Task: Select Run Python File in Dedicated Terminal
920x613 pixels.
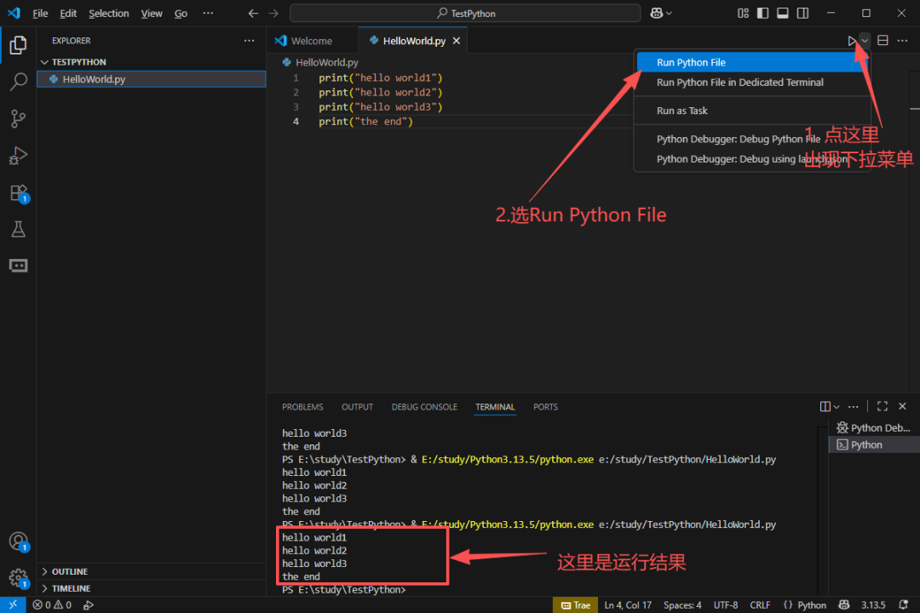Action: [x=751, y=82]
